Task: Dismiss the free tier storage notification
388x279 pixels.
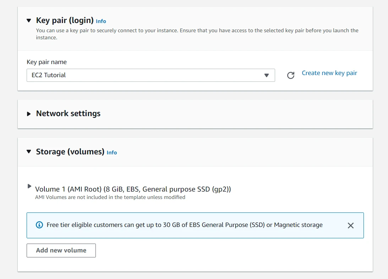Action: pos(351,225)
